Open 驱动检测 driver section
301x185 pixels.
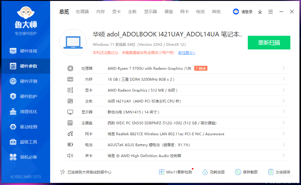[26, 127]
